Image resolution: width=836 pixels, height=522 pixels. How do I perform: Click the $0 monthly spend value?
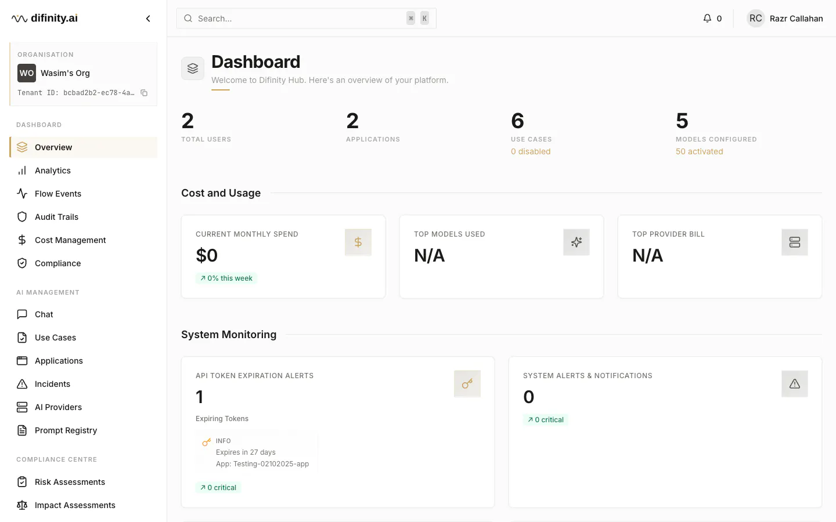tap(207, 255)
